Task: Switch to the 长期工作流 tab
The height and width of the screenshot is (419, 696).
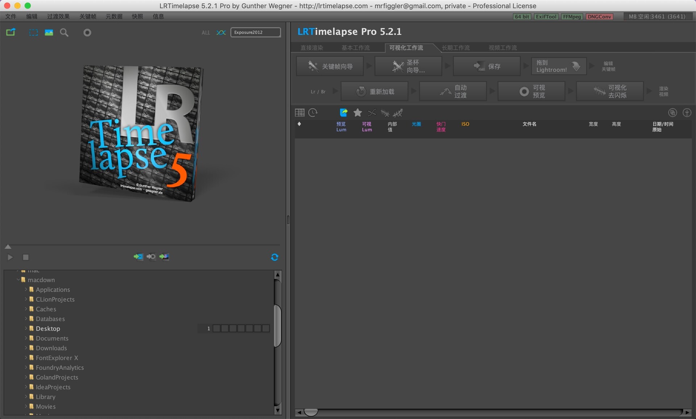Action: point(456,48)
